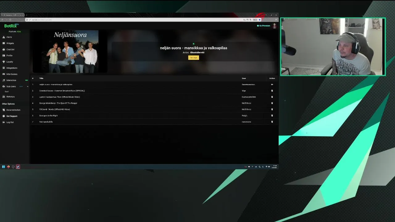Select the BotRix browser tab

12,15
